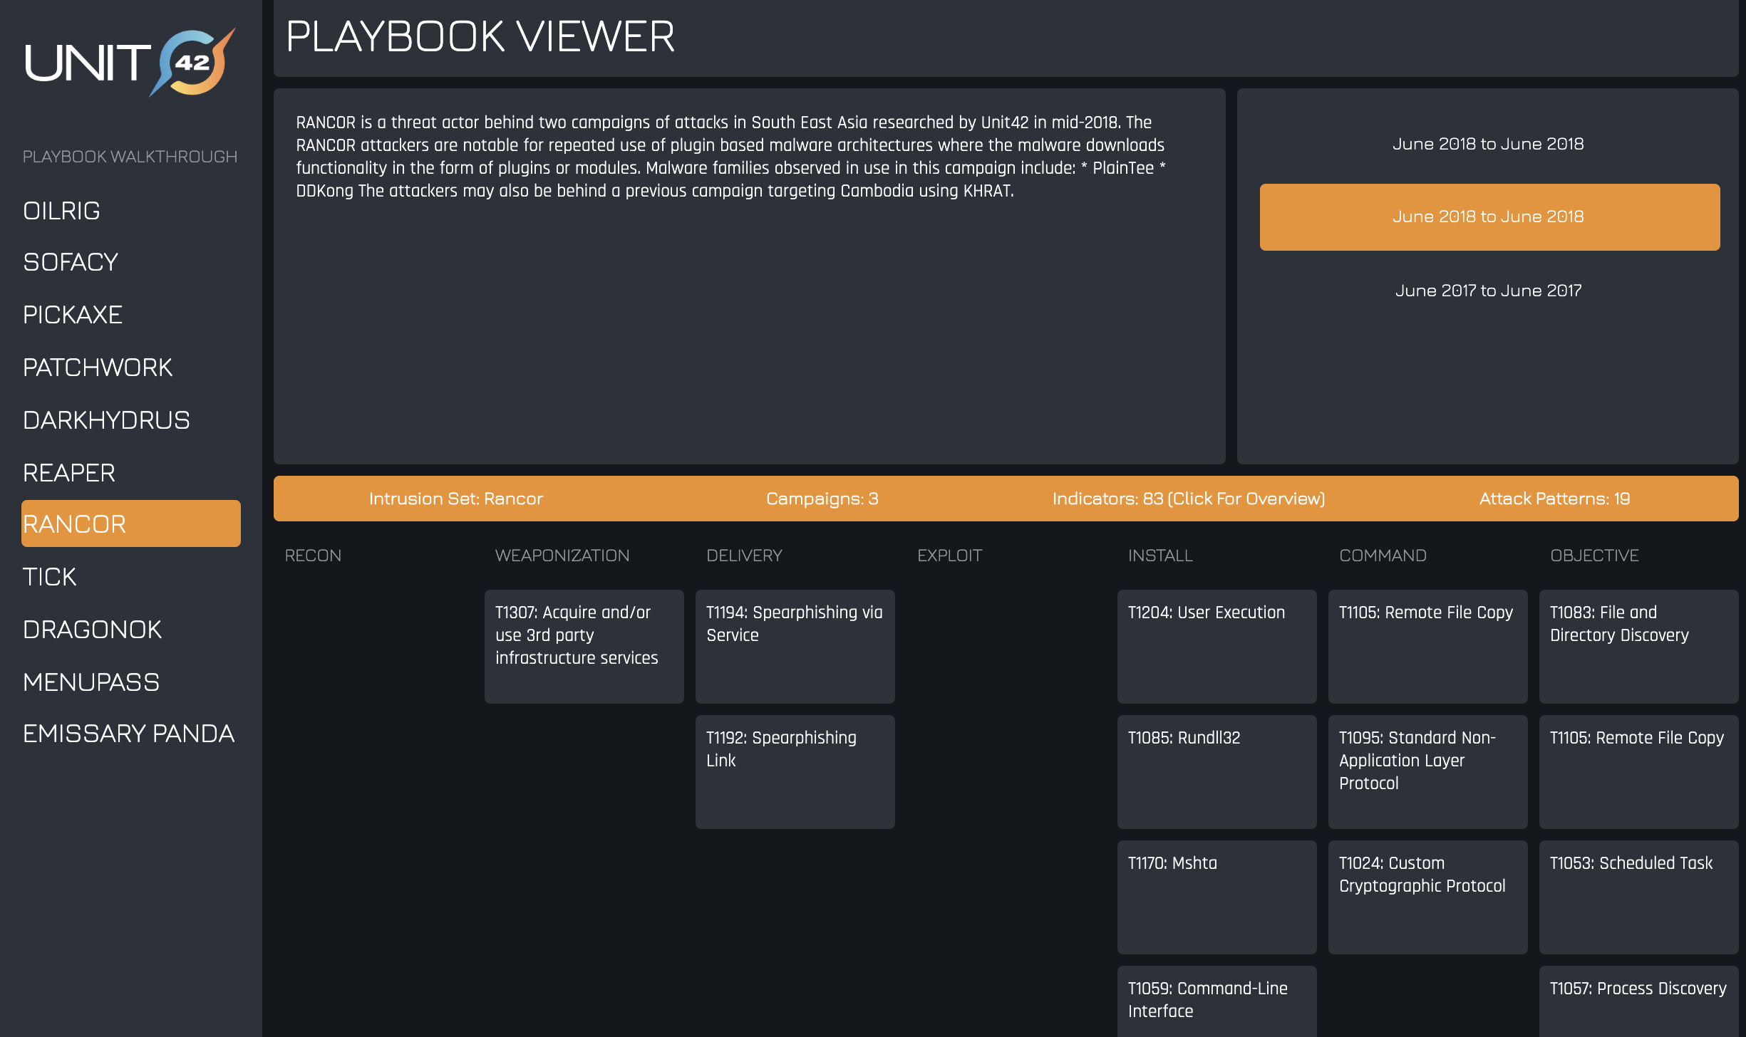Switch to the DARKHYDRUS playbook
The height and width of the screenshot is (1037, 1746).
(x=106, y=420)
